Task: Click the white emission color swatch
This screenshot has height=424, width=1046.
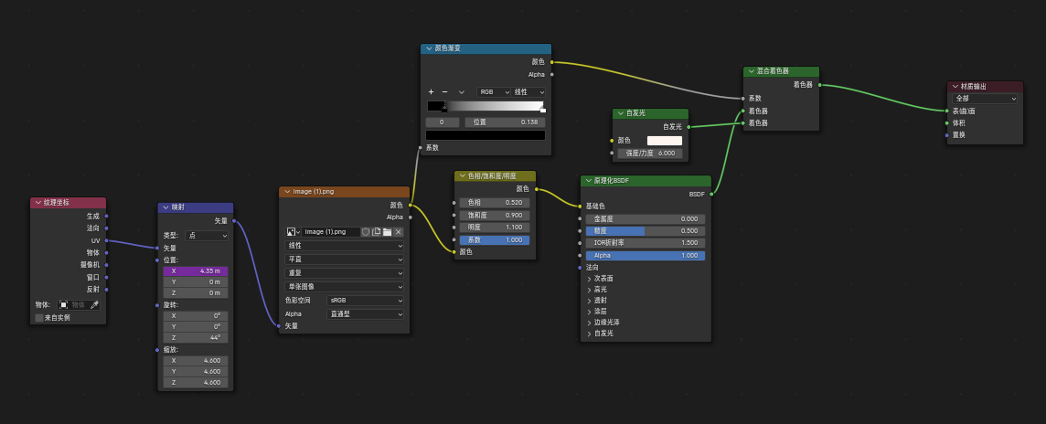Action: (665, 141)
